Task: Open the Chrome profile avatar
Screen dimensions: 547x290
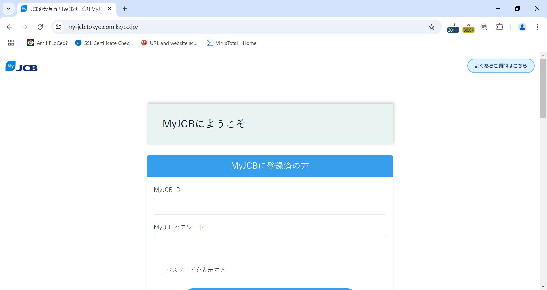Action: (522, 27)
